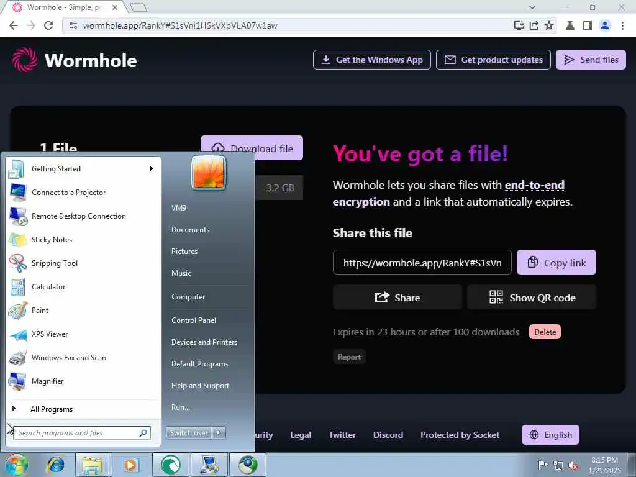636x477 pixels.
Task: Click the share page icon in address bar
Action: coord(534,25)
